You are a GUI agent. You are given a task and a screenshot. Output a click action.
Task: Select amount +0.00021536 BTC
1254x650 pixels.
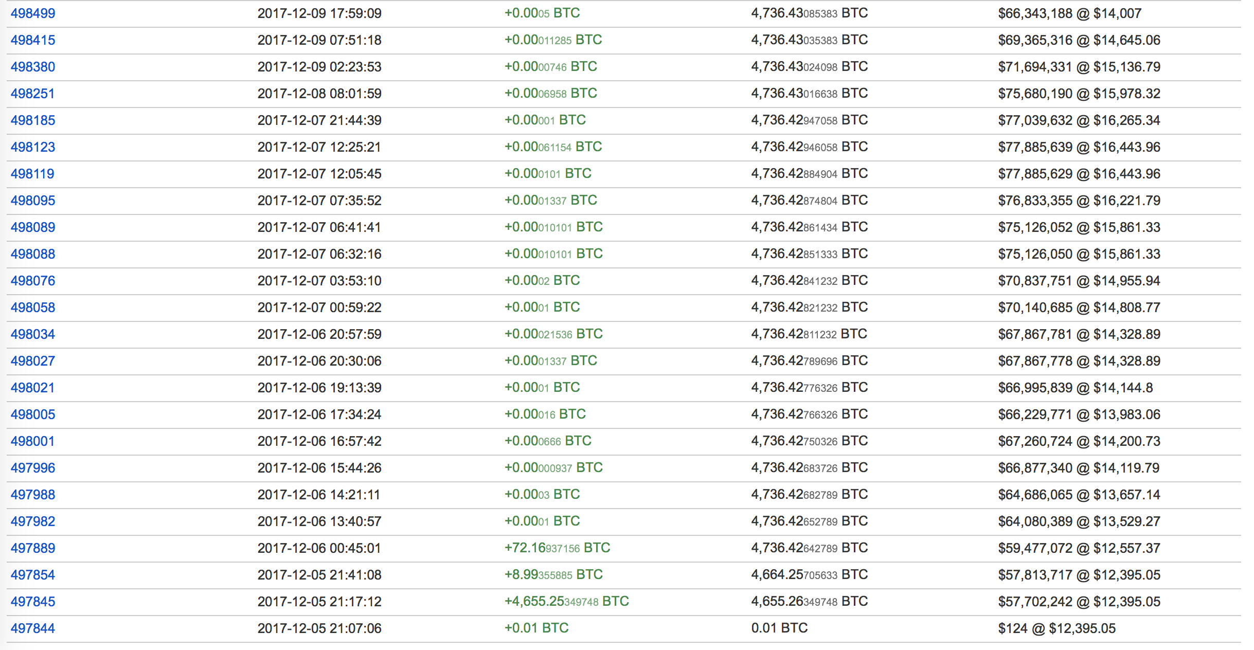click(x=553, y=334)
